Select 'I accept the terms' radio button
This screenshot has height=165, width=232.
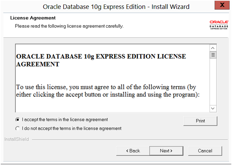click(17, 119)
